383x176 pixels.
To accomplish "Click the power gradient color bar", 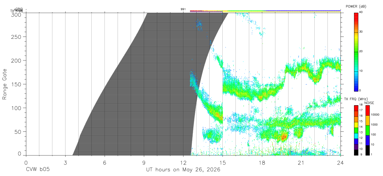I will pos(356,52).
